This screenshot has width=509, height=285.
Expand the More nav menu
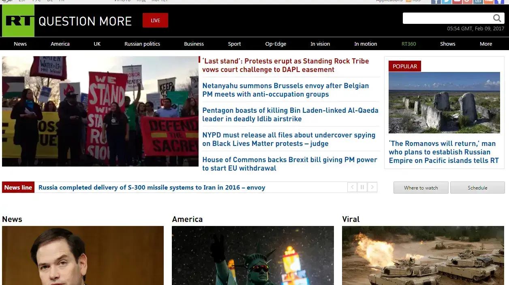(x=486, y=44)
